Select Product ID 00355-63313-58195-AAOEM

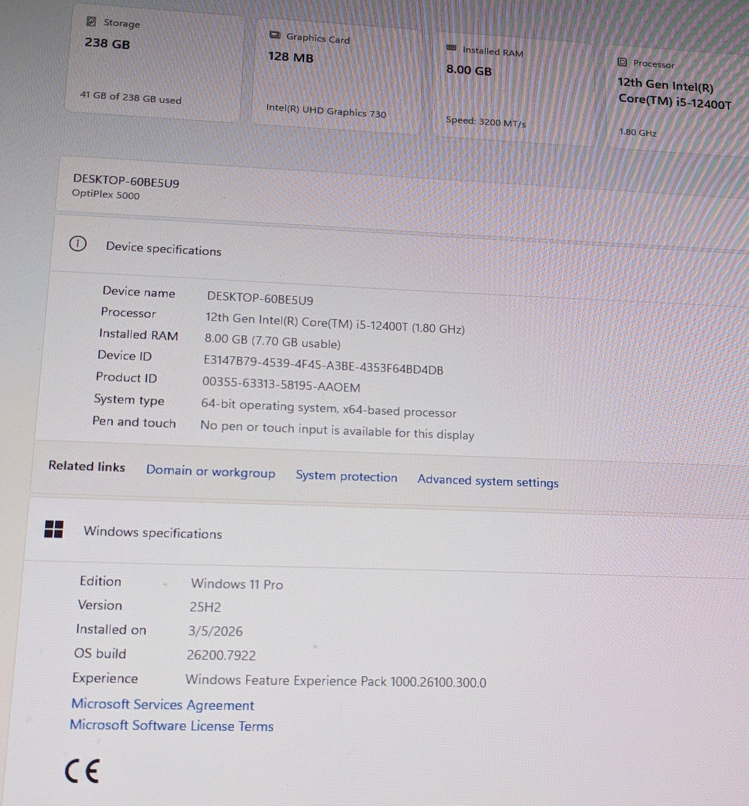coord(281,385)
